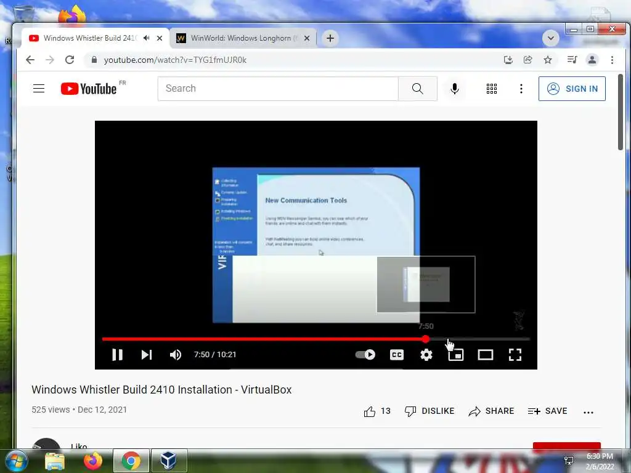631x473 pixels.
Task: Toggle closed captions CC button
Action: click(397, 354)
